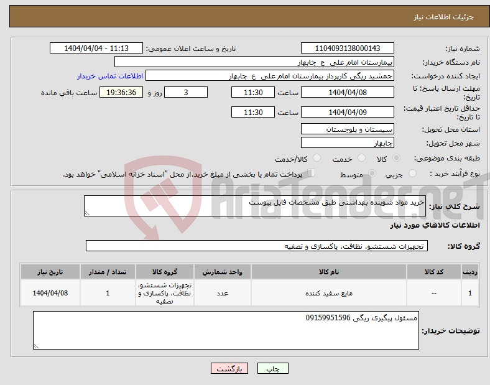Click the شرح کلی نیاز description textarea
This screenshot has height=385, width=490.
pos(255,206)
